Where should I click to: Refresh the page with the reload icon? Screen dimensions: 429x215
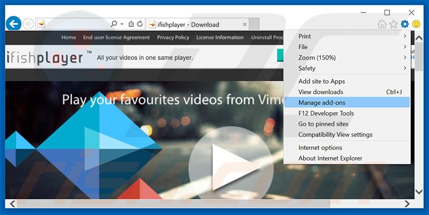140,24
